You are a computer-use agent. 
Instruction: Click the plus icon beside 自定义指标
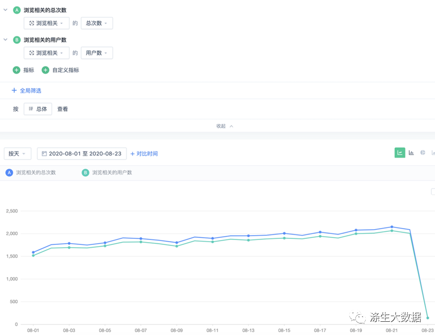pos(45,70)
